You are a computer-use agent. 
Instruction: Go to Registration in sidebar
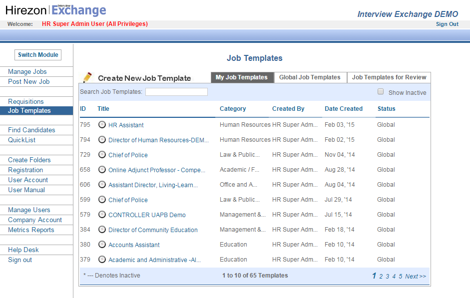(x=25, y=170)
